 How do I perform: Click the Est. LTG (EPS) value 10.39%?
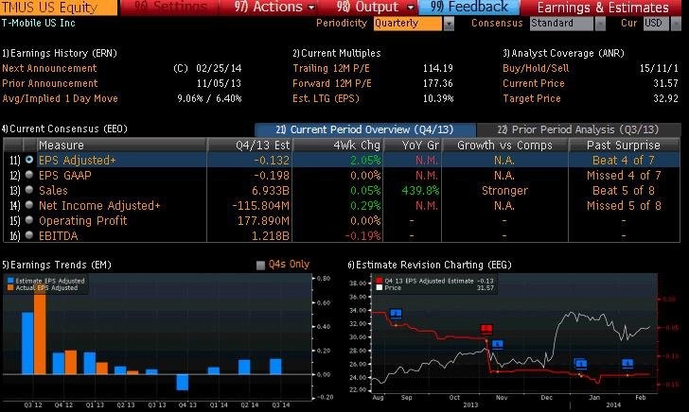pyautogui.click(x=437, y=98)
